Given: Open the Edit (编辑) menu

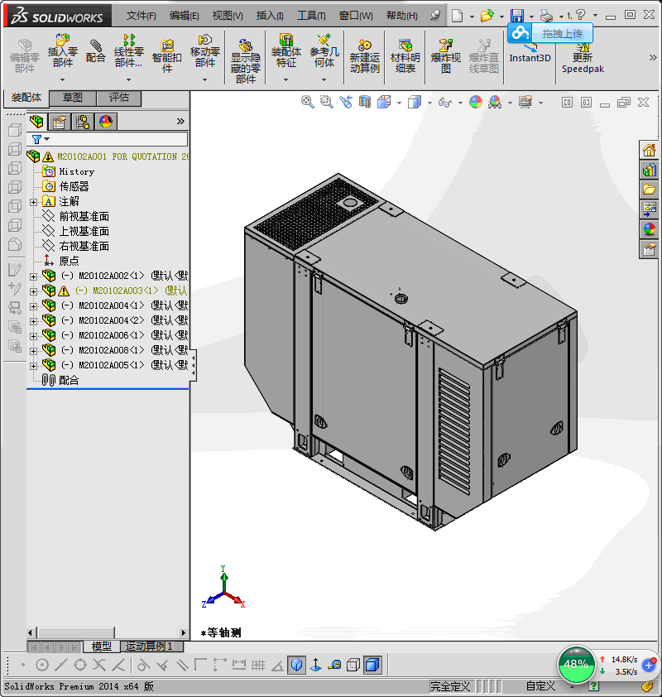Looking at the screenshot, I should click(x=184, y=16).
